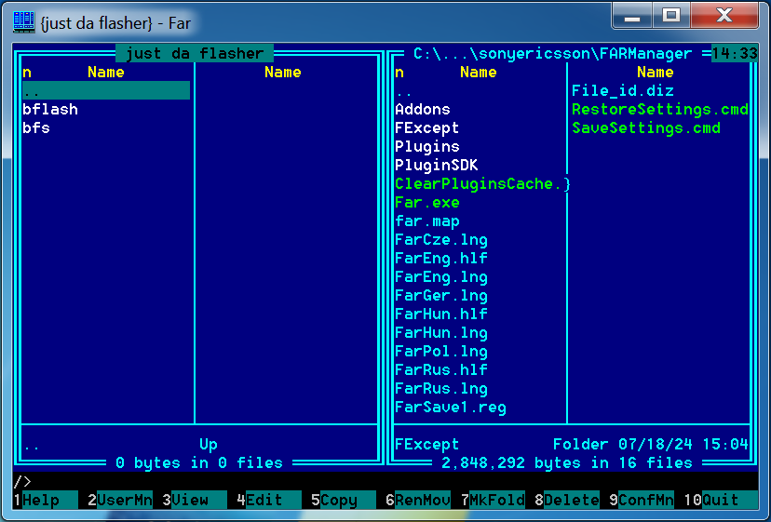Click the 8Delete function key
This screenshot has height=522, width=771.
pyautogui.click(x=567, y=500)
